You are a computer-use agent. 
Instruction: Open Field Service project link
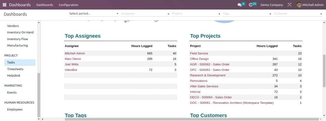pyautogui.click(x=199, y=53)
